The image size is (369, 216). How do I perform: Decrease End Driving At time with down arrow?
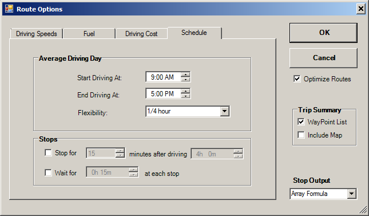pyautogui.click(x=186, y=96)
